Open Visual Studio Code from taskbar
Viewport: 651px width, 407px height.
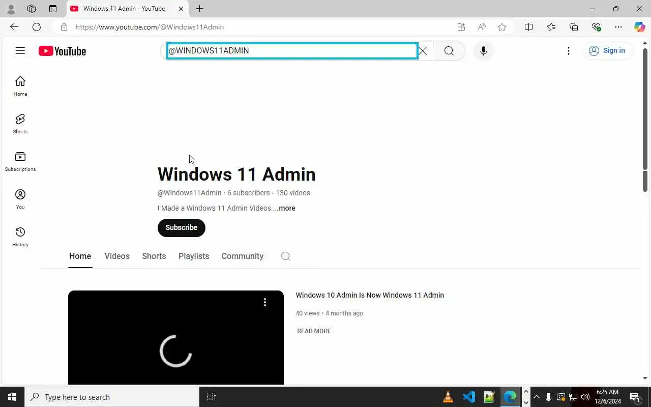coord(468,397)
